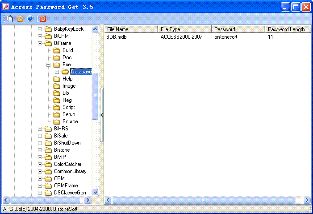Screen dimensions: 313x214
Task: Click the orange key toolbar icon
Action: click(x=20, y=19)
